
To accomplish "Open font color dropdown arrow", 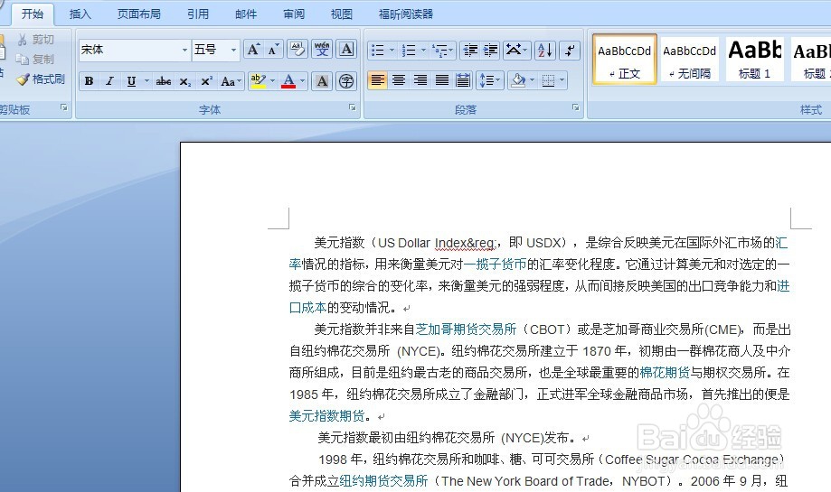I will 303,81.
